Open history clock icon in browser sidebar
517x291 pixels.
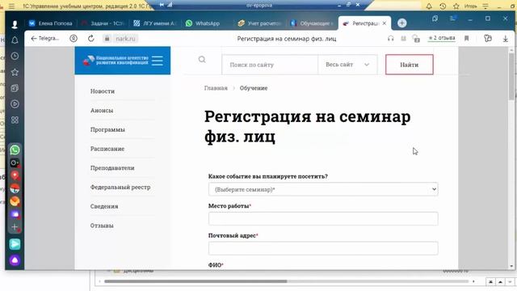[15, 56]
